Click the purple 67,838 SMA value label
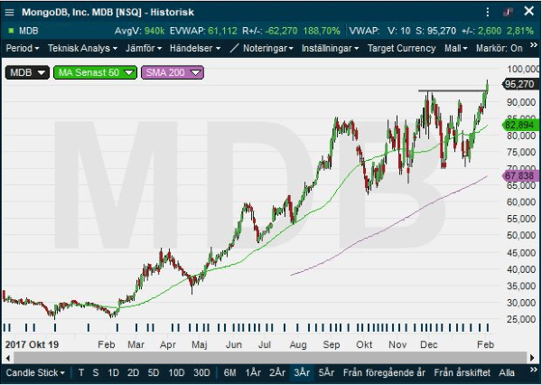The height and width of the screenshot is (385, 542). click(x=520, y=176)
